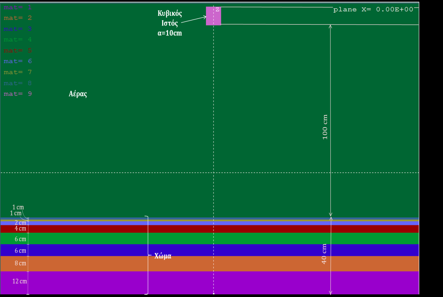The height and width of the screenshot is (297, 443).
Task: Click the 'plane X= 0.00E+00' text
Action: tap(373, 9)
